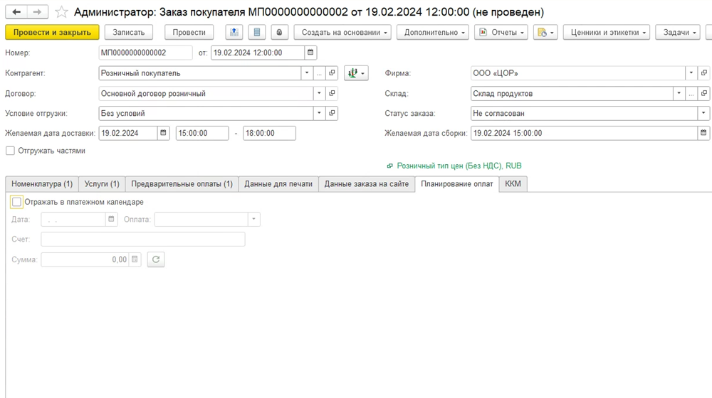Click the Розничный тип цен link
The image size is (712, 398).
point(459,166)
